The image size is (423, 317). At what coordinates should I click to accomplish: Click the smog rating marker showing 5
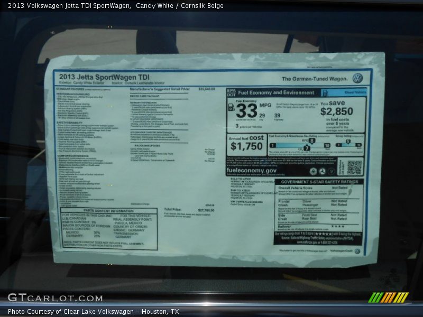348,142
